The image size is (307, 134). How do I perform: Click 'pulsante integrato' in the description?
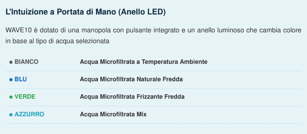pyautogui.click(x=153, y=31)
